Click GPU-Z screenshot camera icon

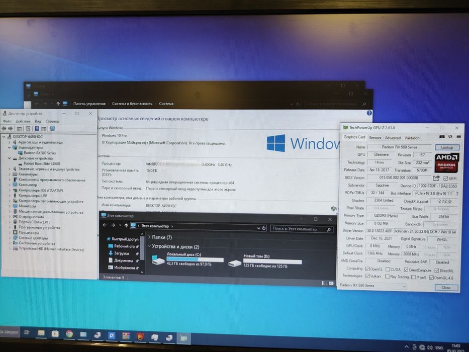click(442, 136)
